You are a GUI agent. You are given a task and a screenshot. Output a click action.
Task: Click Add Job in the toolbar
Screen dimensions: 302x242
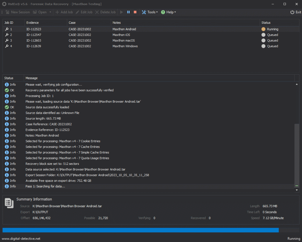[x=64, y=12]
